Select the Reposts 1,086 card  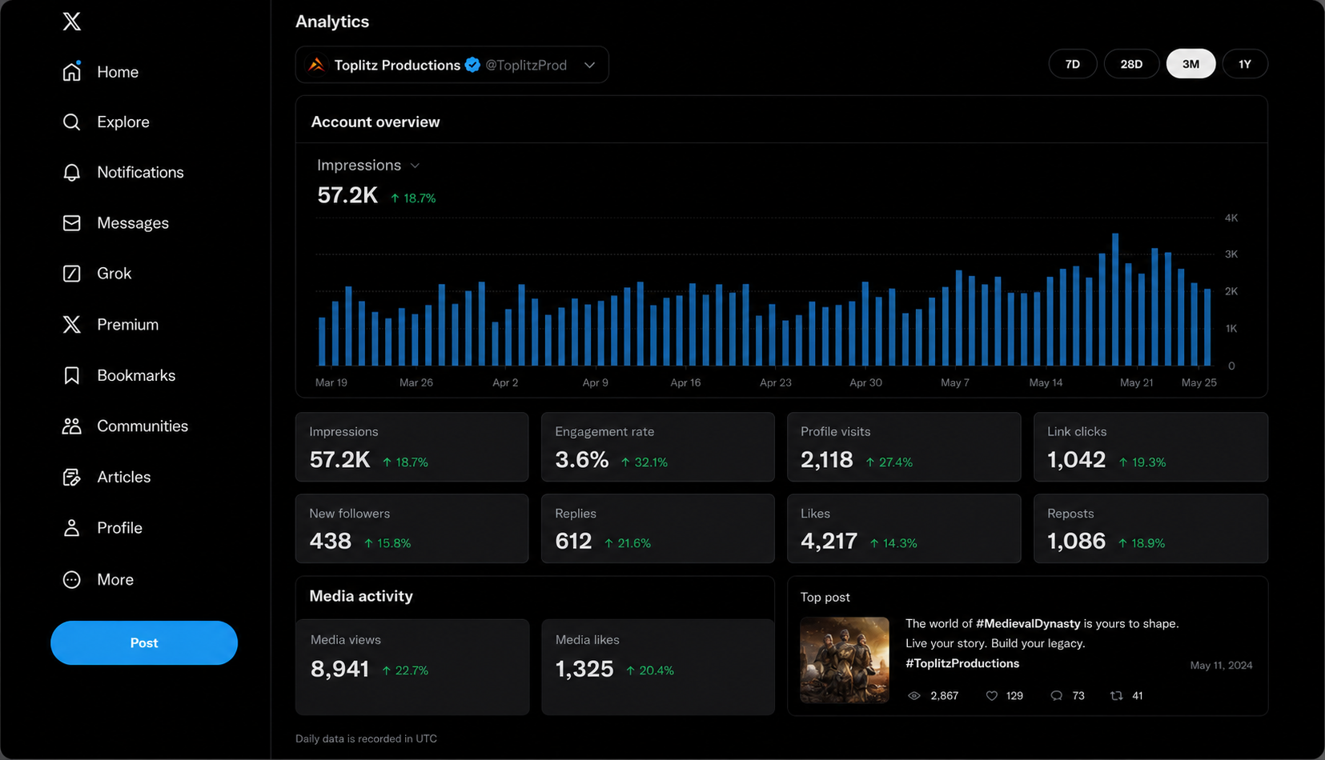(1150, 528)
